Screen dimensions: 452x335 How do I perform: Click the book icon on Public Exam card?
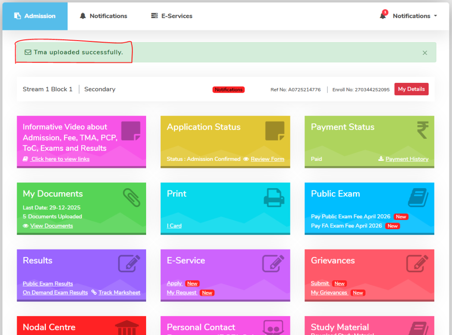coord(418,198)
